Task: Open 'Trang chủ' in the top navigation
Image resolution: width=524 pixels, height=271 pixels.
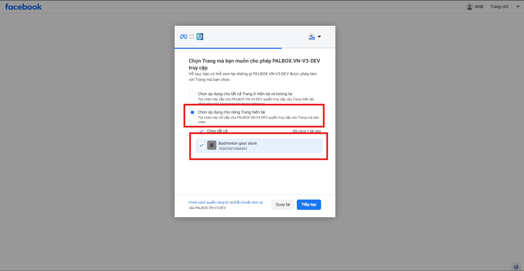Action: coord(499,7)
